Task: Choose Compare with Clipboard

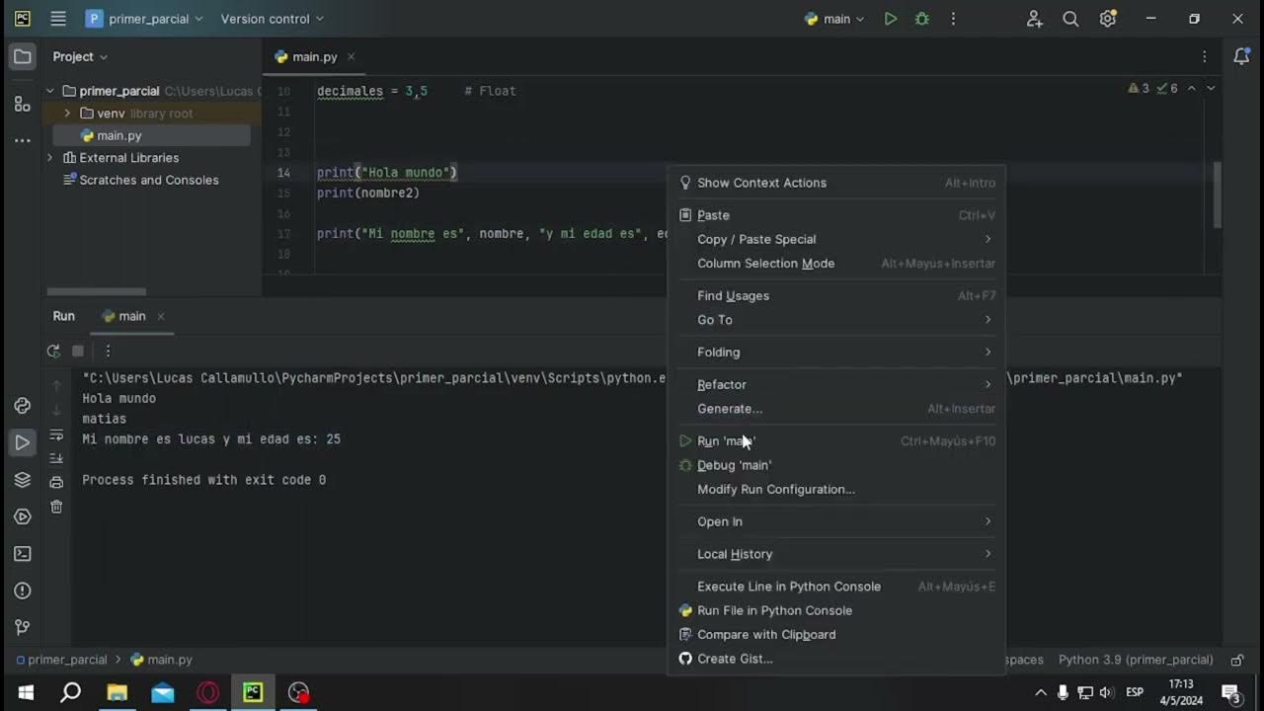Action: (x=836, y=635)
